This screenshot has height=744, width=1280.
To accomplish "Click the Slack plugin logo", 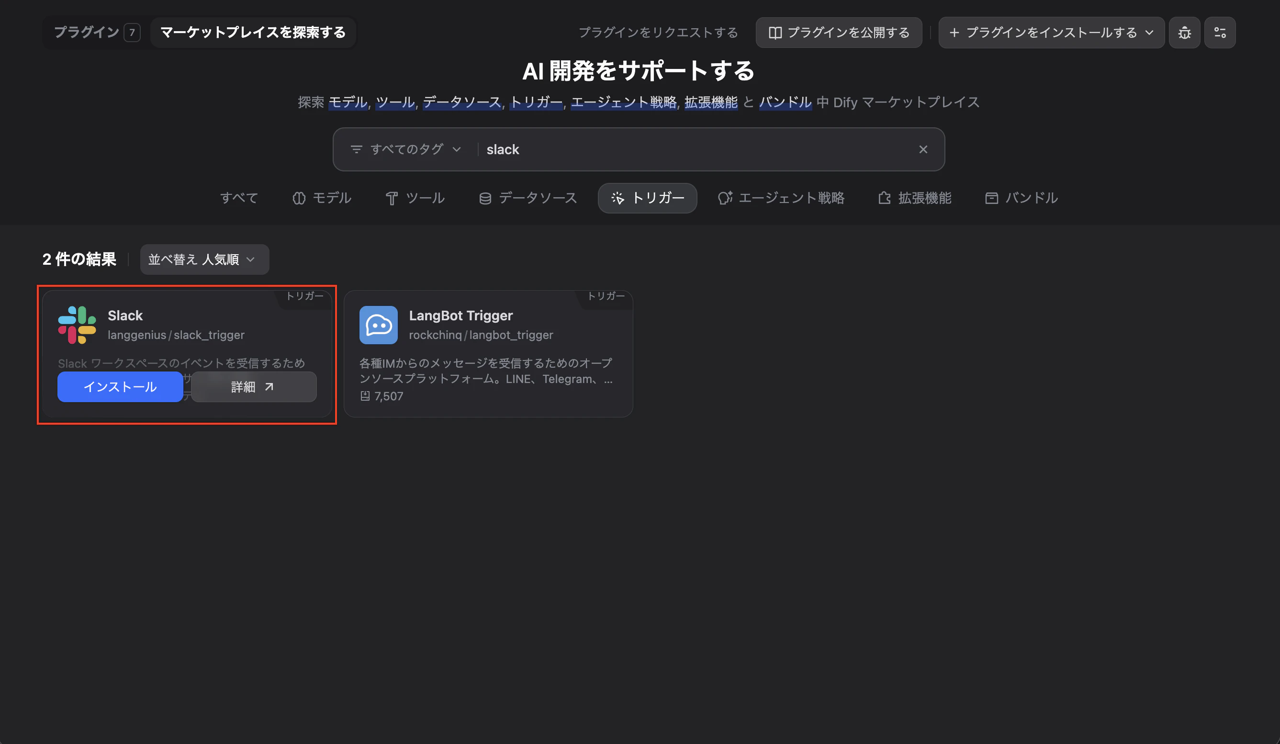I will pos(77,325).
